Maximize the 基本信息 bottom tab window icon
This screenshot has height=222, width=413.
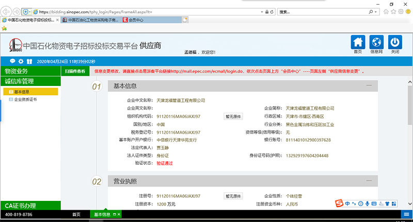pyautogui.click(x=114, y=214)
